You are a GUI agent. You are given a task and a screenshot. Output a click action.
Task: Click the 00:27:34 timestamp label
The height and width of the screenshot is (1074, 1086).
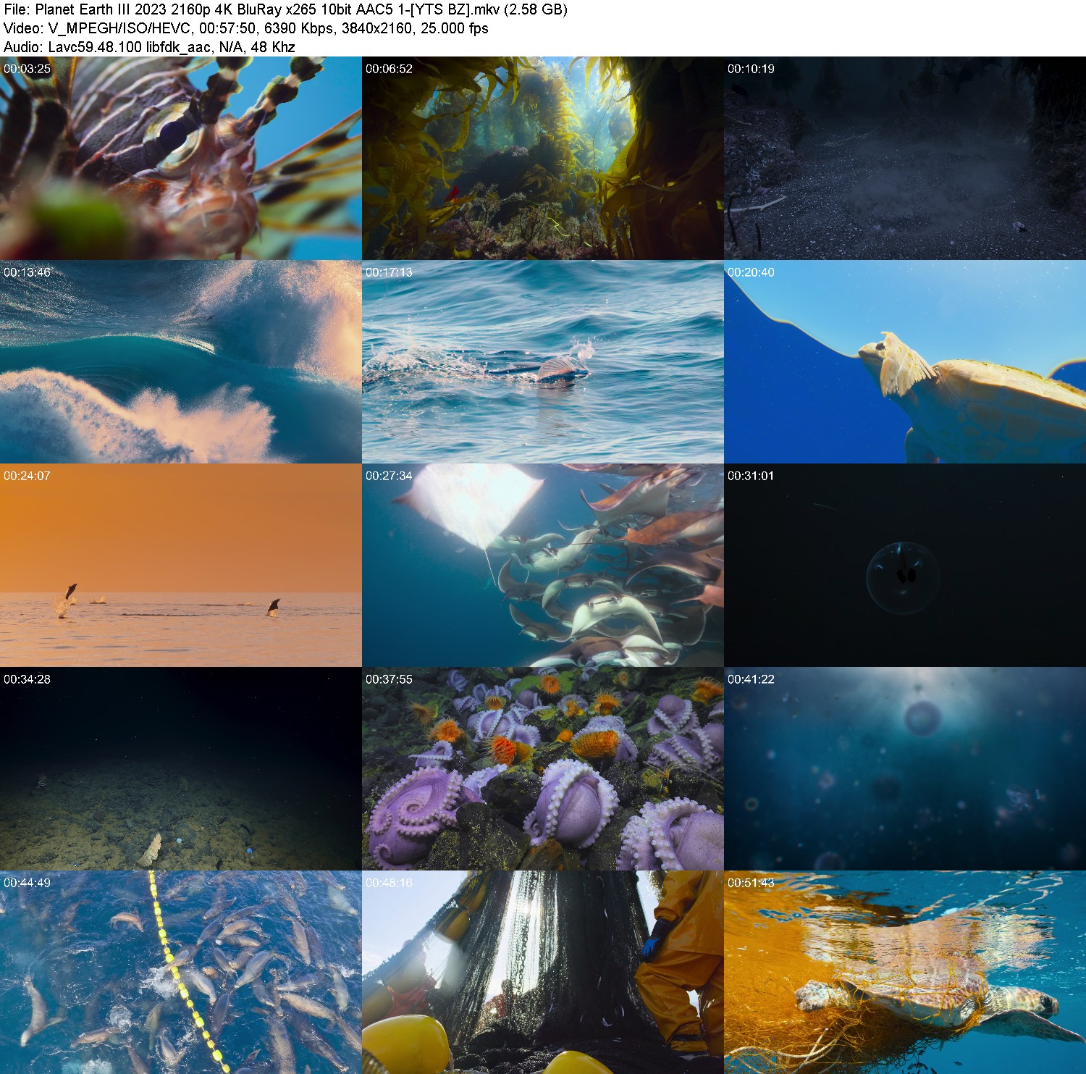[389, 476]
